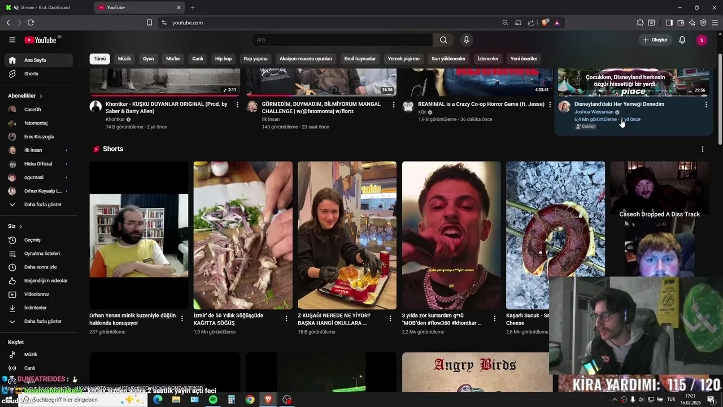Open Microsoft Edge from the taskbar
Screen dimensions: 723x407
coord(158,400)
